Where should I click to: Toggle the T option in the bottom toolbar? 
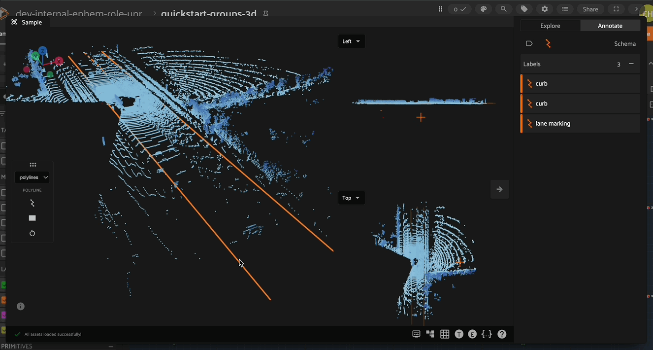(x=458, y=334)
